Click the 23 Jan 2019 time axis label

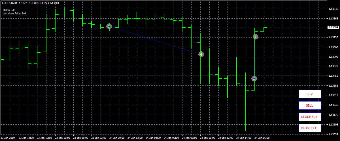(8, 138)
